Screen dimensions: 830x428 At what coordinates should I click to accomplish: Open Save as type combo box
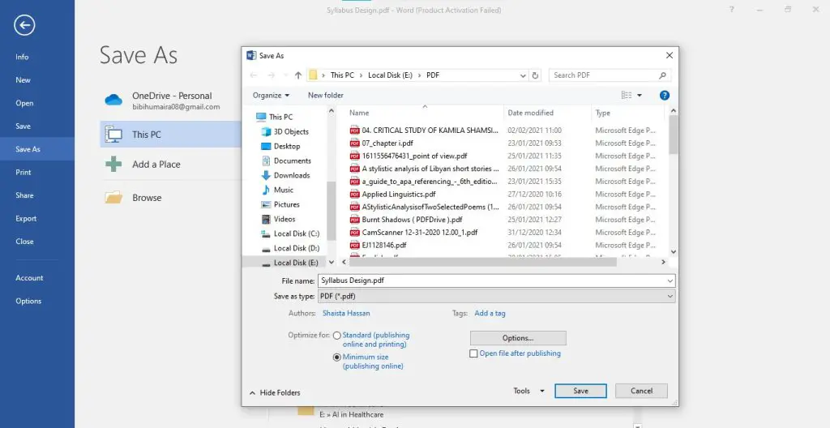click(496, 297)
